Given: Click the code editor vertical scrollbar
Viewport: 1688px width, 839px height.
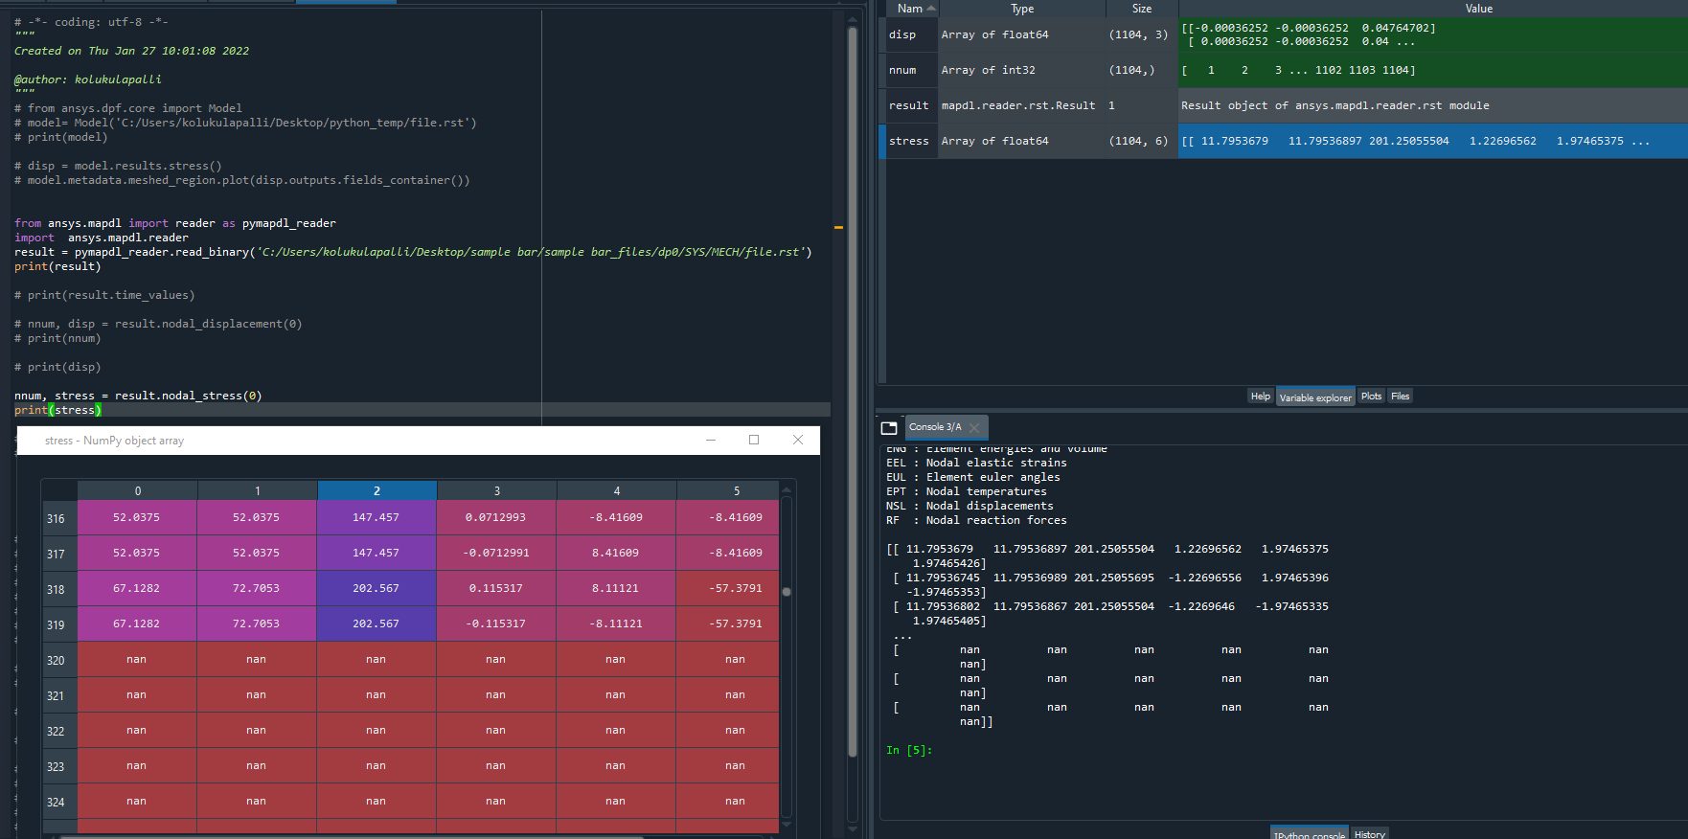Looking at the screenshot, I should click(x=853, y=393).
